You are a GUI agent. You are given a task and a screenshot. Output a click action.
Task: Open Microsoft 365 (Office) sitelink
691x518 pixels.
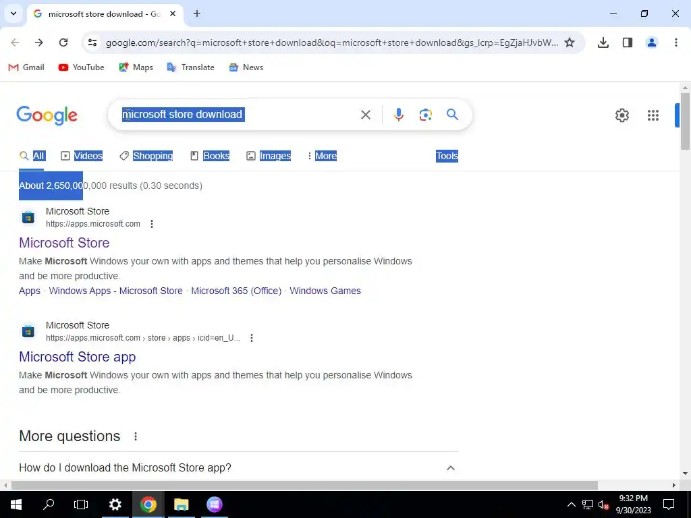click(x=236, y=291)
